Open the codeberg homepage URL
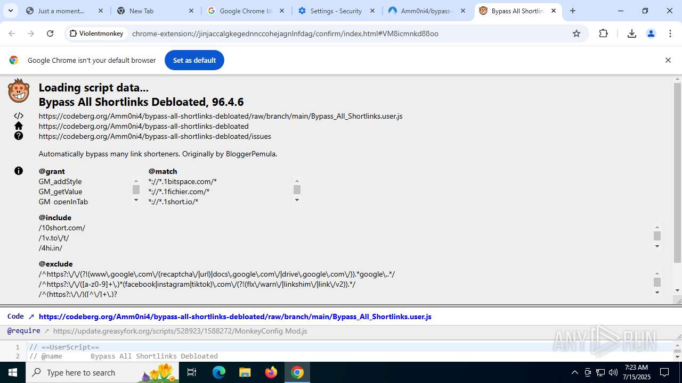This screenshot has width=682, height=383. click(x=144, y=126)
